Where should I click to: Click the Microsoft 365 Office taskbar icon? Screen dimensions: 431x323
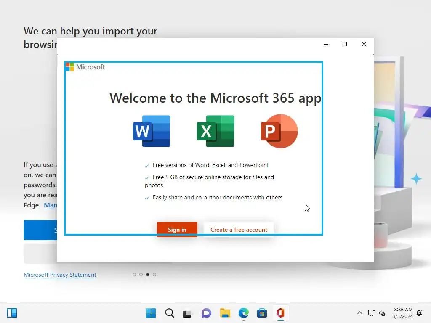280,313
